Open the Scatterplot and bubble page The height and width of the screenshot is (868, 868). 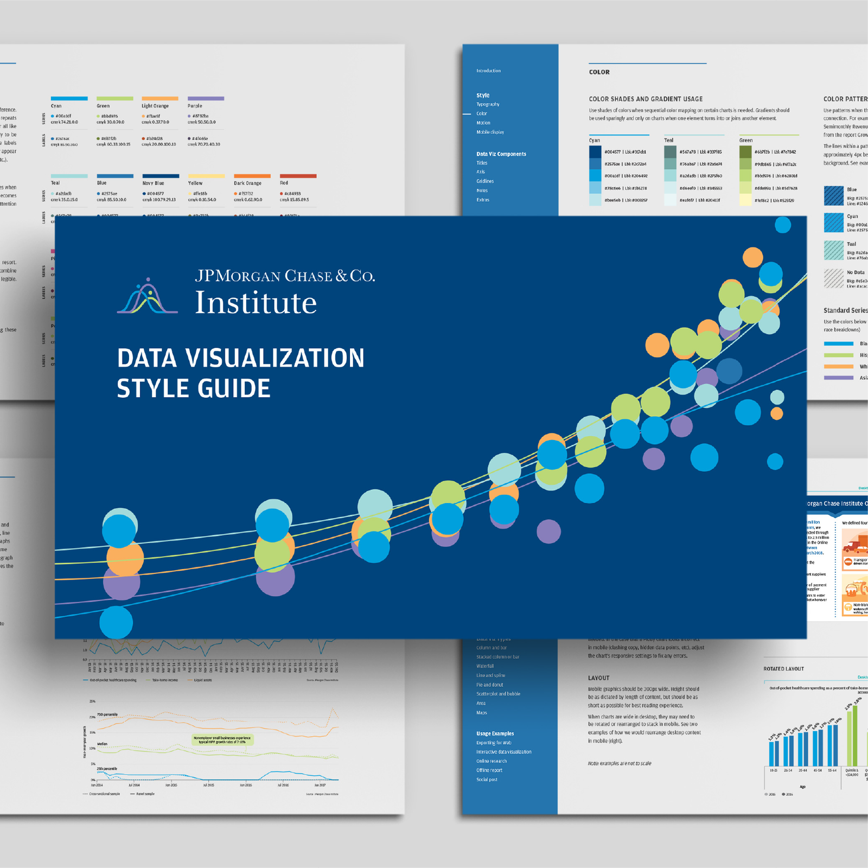[x=499, y=693]
